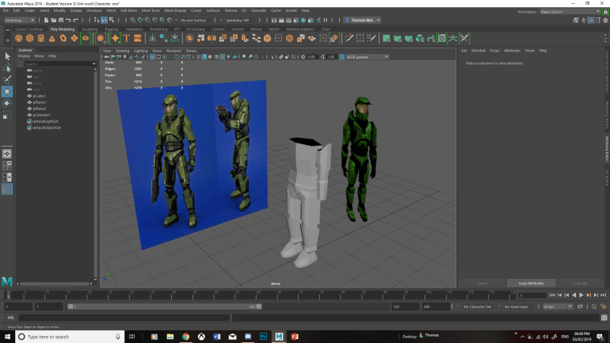Viewport: 610px width, 343px height.
Task: Open Chrome from the Windows taskbar
Action: [x=185, y=337]
